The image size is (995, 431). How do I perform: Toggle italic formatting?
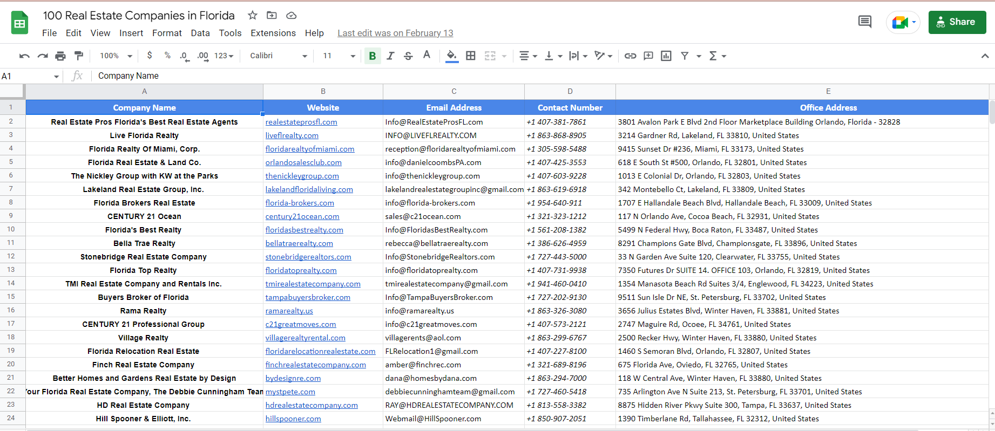[x=390, y=56]
